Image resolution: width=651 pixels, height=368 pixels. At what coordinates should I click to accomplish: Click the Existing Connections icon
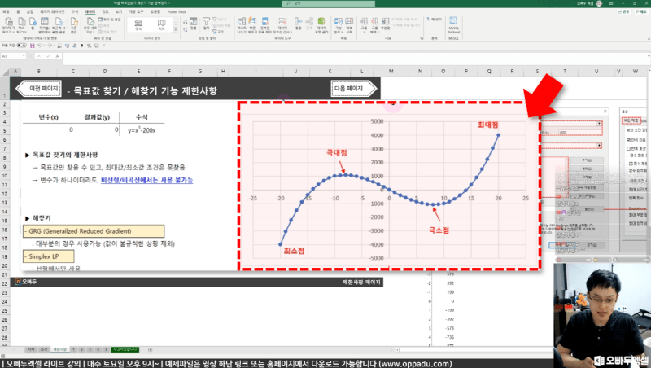pyautogui.click(x=73, y=25)
